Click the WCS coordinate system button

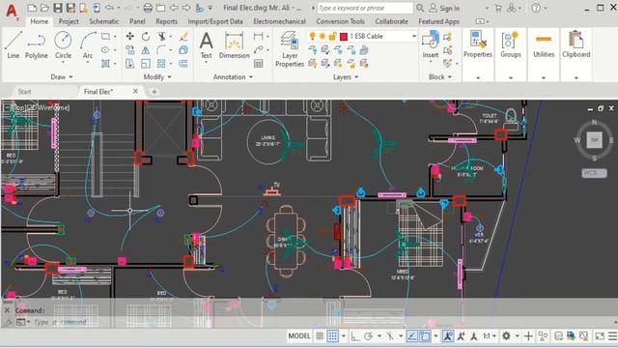coord(594,173)
